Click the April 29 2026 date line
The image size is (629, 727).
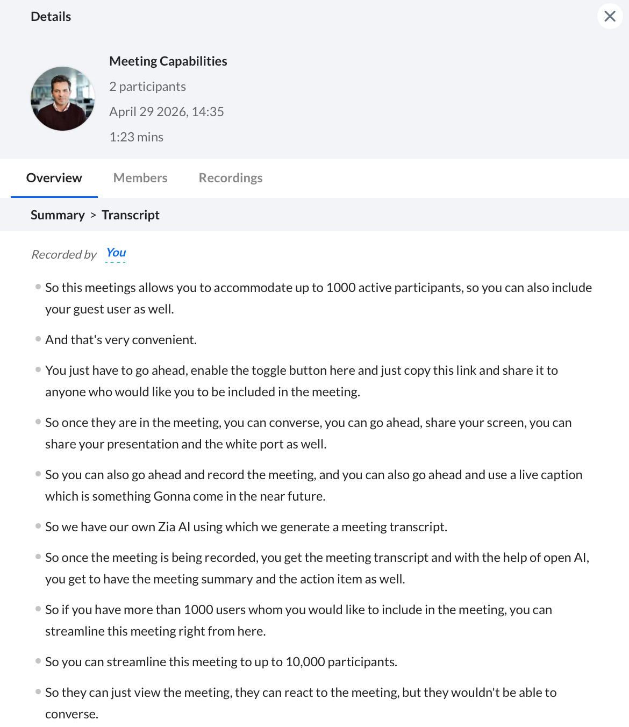[x=167, y=112]
